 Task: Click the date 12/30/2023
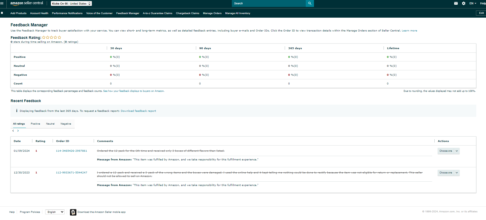(22, 173)
